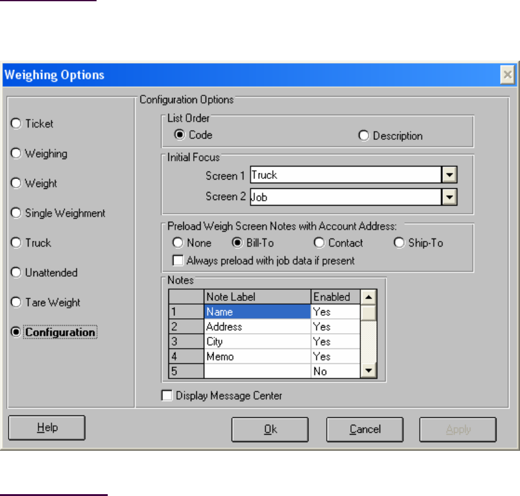This screenshot has height=496, width=520.
Task: Open the Screen 2 focus dropdown
Action: point(450,197)
